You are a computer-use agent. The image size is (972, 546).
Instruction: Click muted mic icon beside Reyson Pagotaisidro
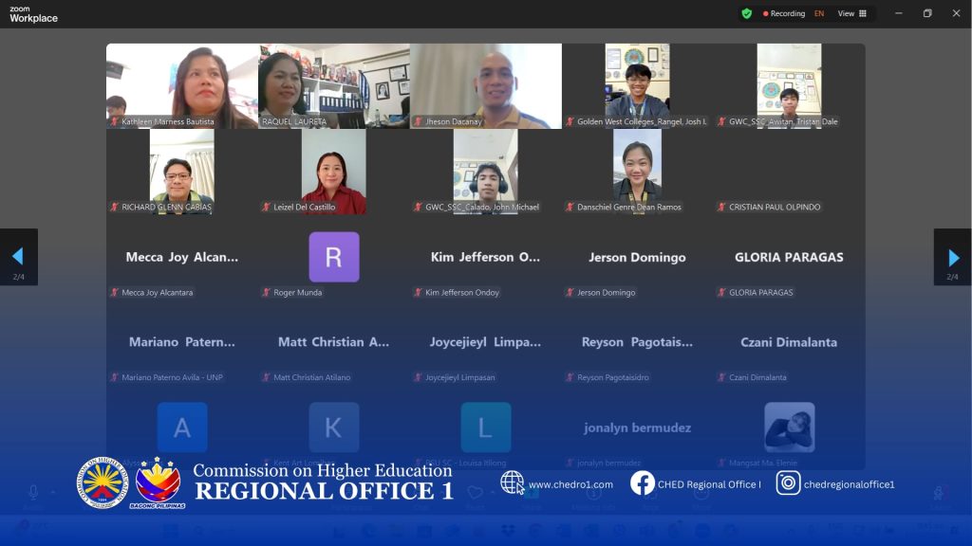click(x=570, y=377)
